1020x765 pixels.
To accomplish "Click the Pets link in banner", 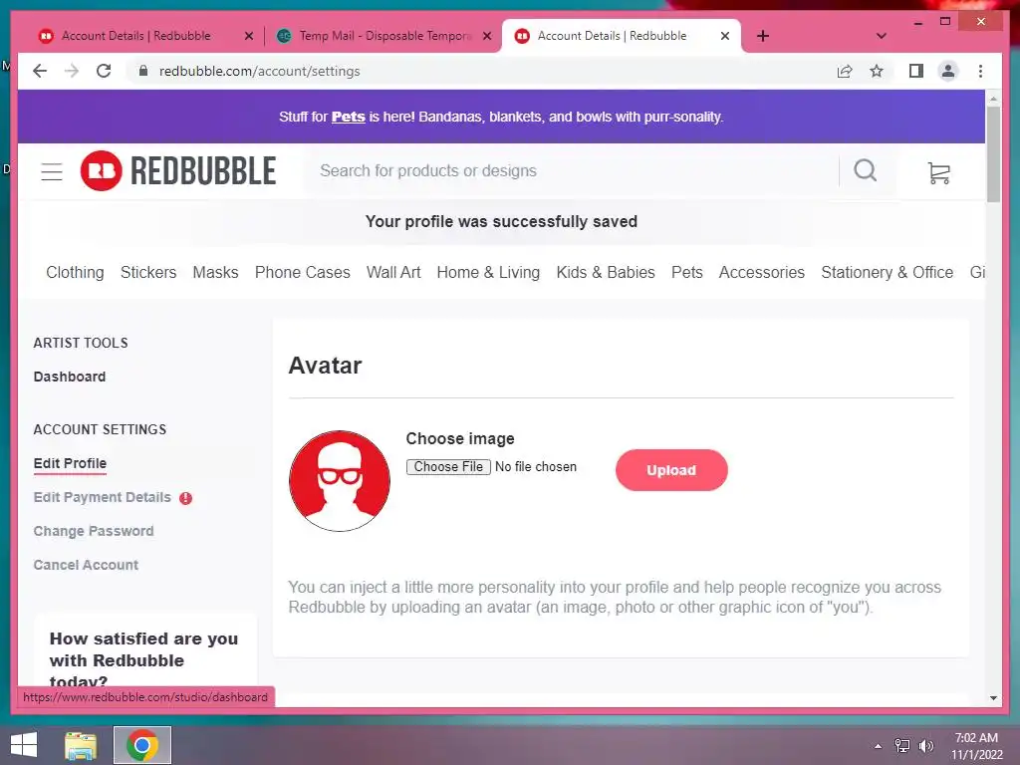I will click(x=348, y=118).
